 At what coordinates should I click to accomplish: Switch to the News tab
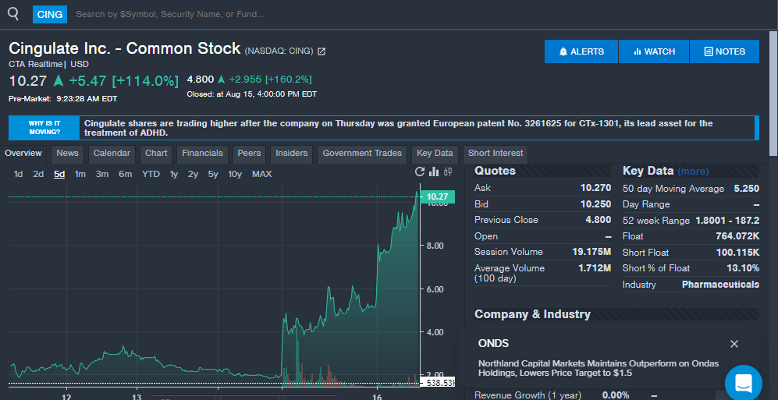click(x=67, y=154)
